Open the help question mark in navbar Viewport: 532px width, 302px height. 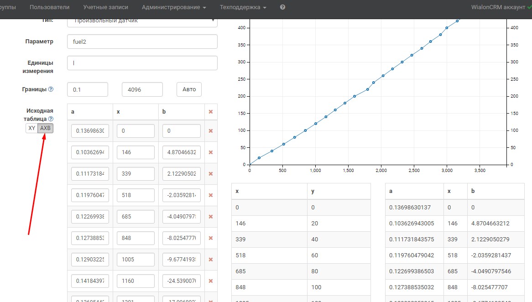point(283,7)
